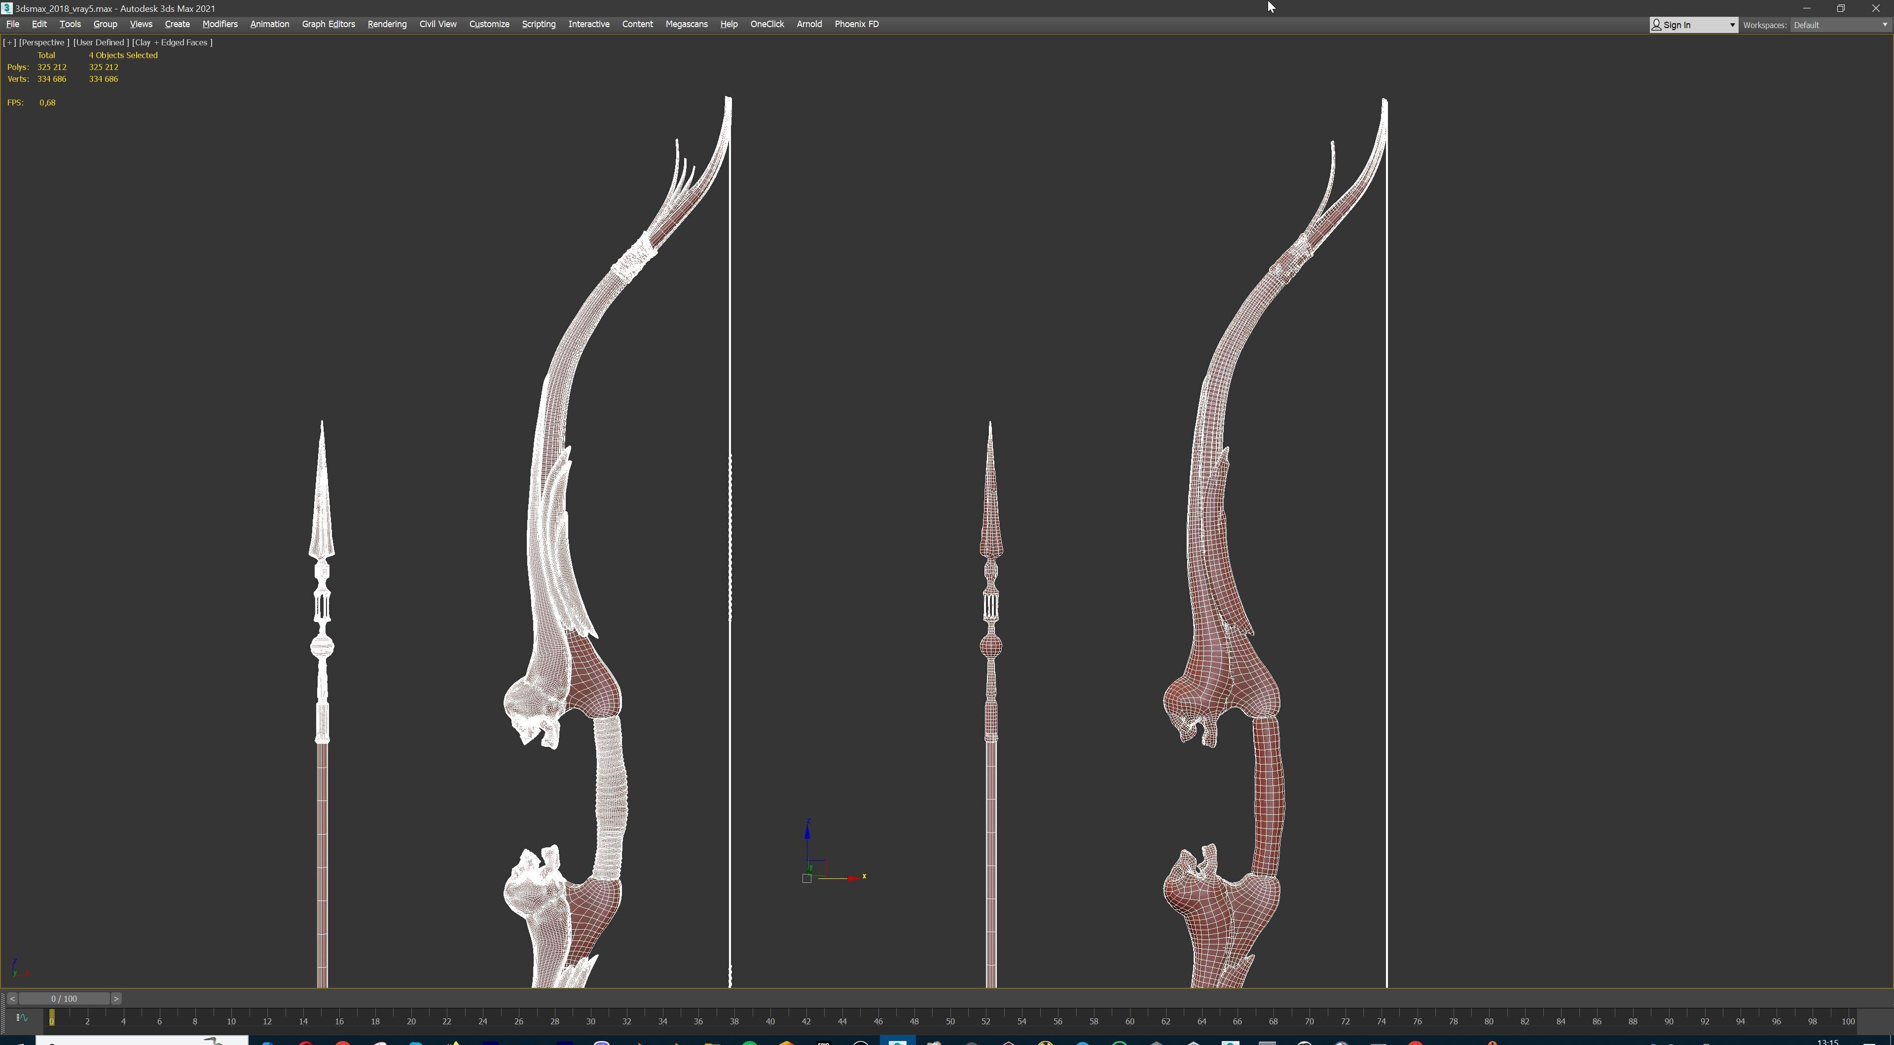Open the viewport [+] general menu
The image size is (1894, 1045).
click(9, 42)
